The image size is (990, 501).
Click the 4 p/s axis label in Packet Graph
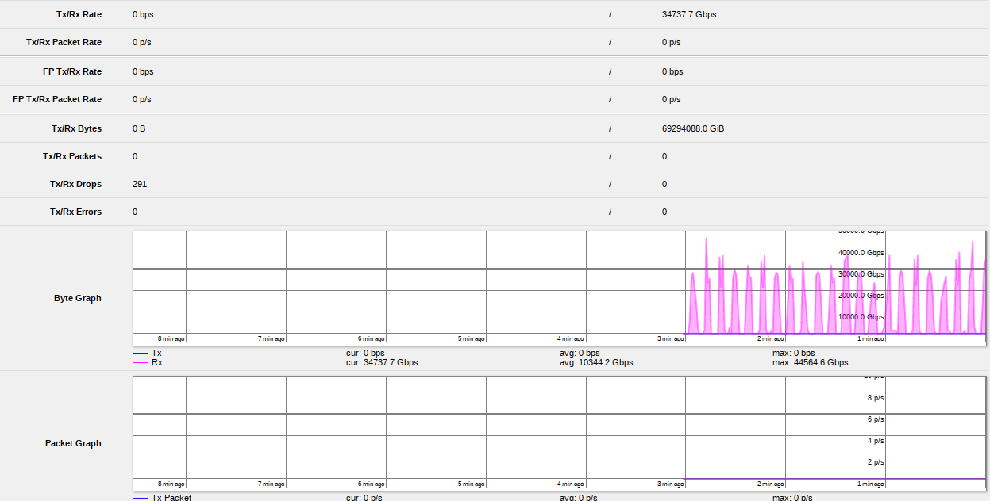pos(875,441)
